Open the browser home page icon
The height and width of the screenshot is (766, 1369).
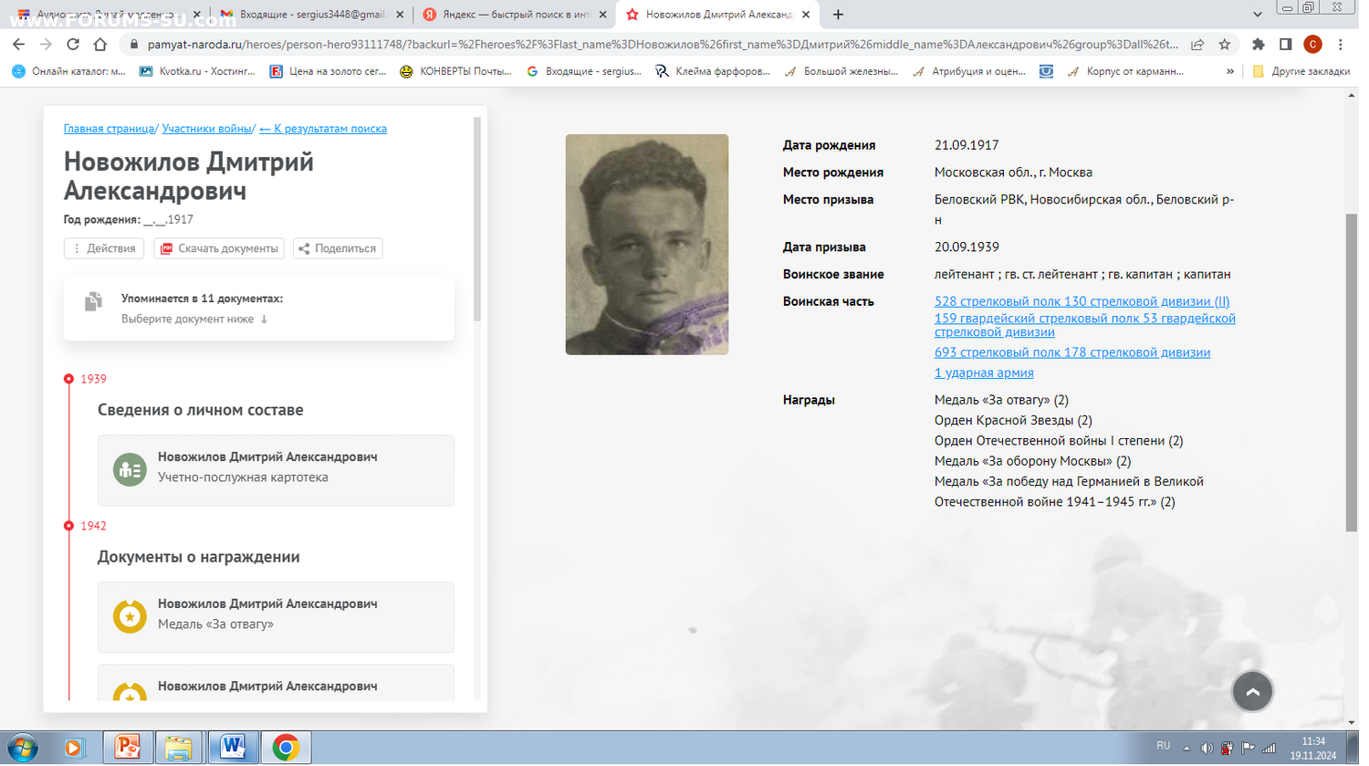pyautogui.click(x=100, y=44)
